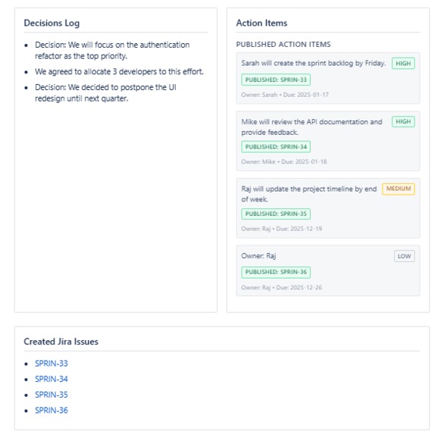Select the authentication refactor decision bullet
Viewport: 444px width, 434px height.
(x=112, y=51)
